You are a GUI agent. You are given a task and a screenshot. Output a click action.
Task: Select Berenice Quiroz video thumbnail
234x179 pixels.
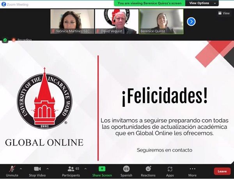coord(161,21)
